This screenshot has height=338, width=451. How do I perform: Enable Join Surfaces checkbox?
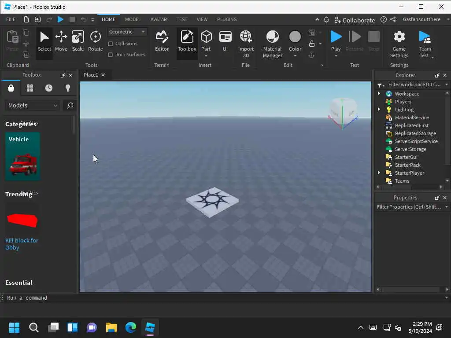[110, 55]
